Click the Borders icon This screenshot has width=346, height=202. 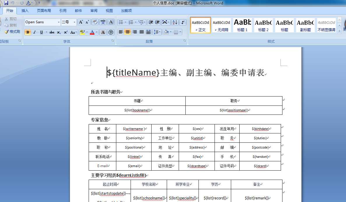pyautogui.click(x=176, y=32)
